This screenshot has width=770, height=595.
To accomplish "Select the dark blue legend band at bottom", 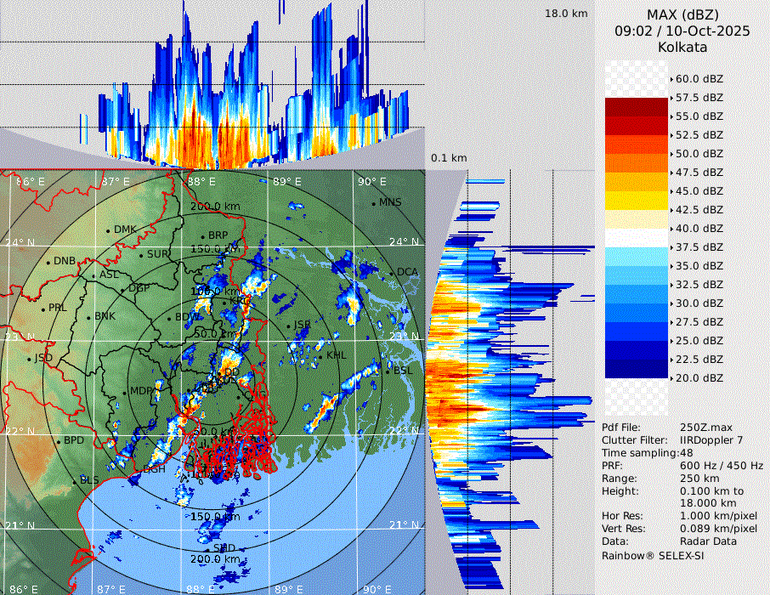I will tap(637, 369).
